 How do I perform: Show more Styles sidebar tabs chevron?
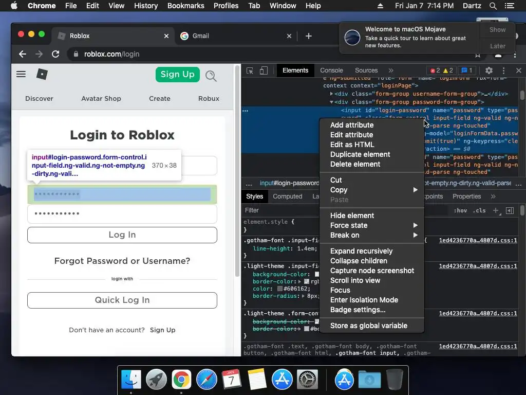click(493, 196)
